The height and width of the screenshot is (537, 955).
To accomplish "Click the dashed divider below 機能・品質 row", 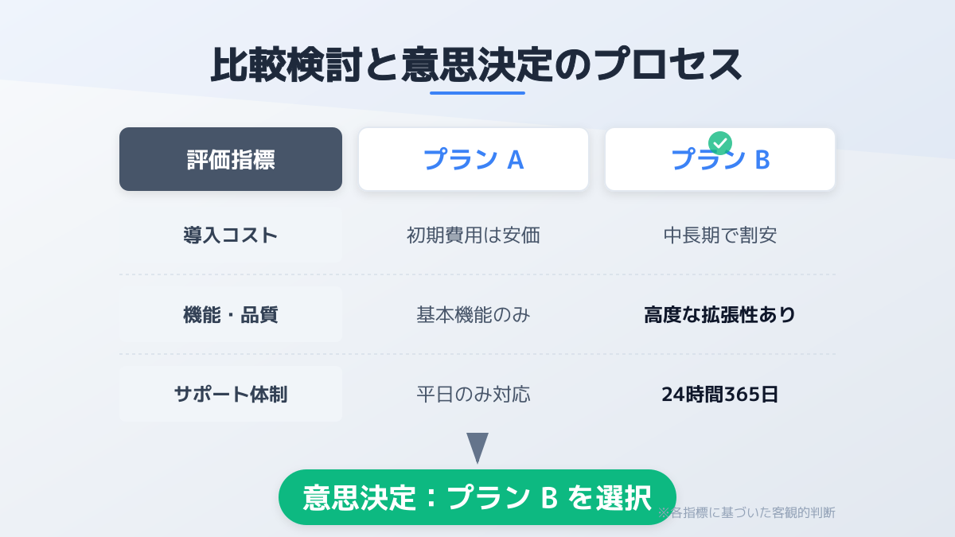I will 477,354.
